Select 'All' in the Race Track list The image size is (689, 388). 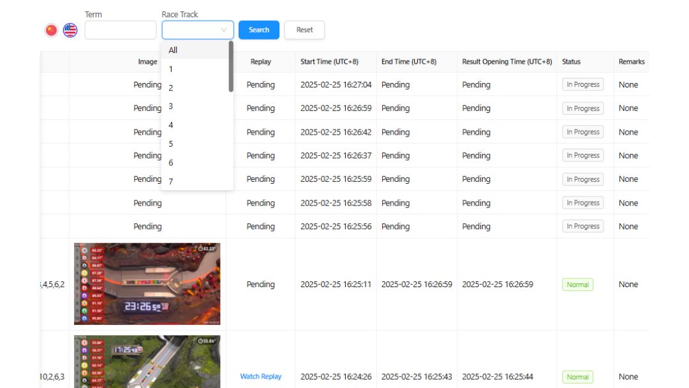click(x=195, y=50)
